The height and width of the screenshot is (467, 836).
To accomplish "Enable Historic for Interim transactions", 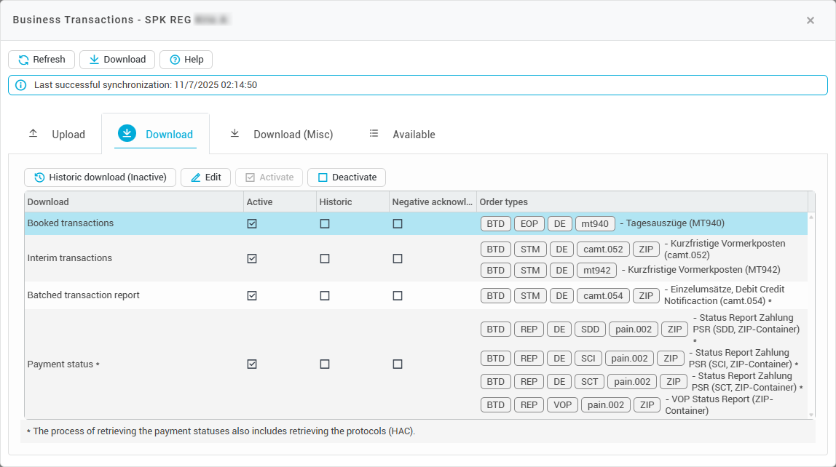I will (x=325, y=258).
